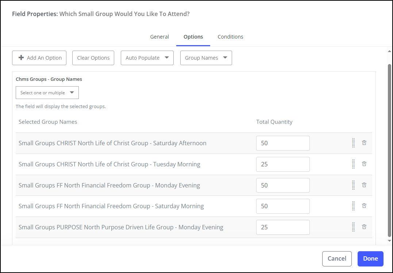This screenshot has height=273, width=393.
Task: Click the Cancel button
Action: tap(337, 258)
